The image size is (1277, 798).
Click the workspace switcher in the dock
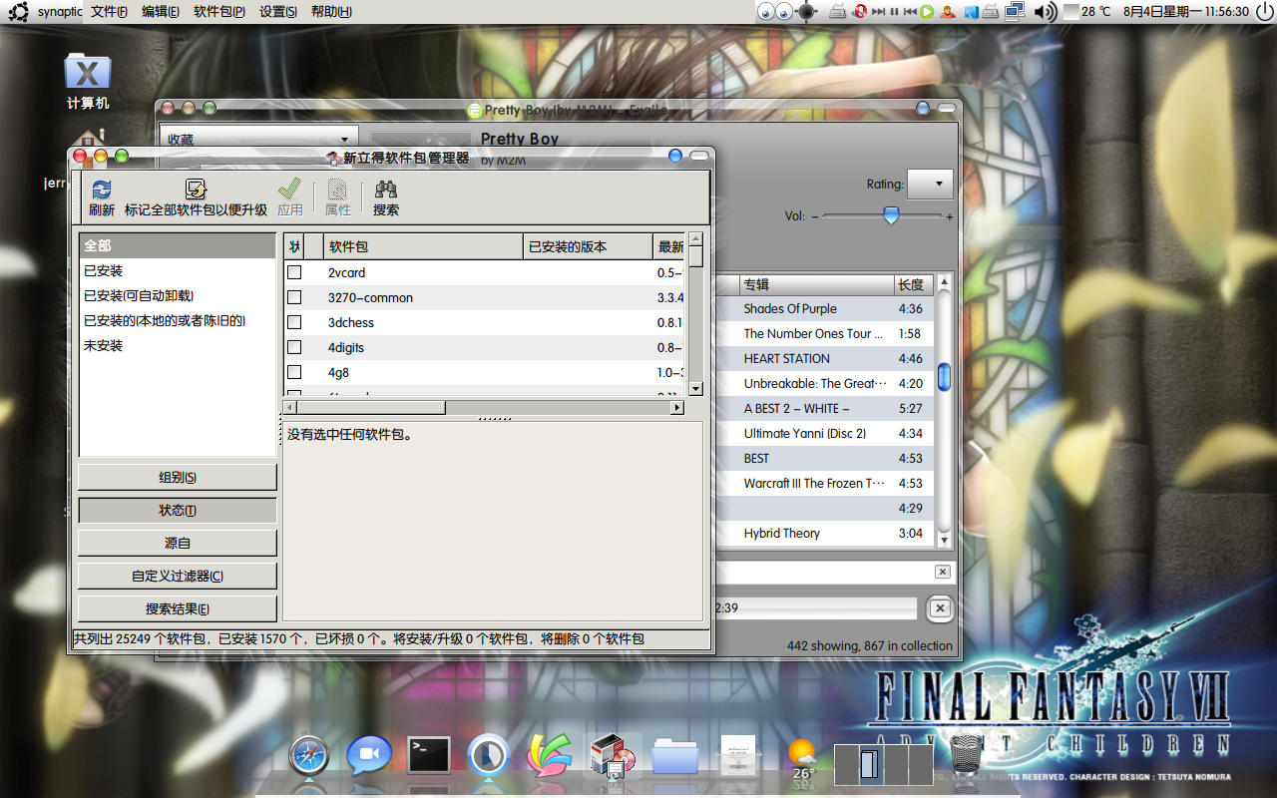pyautogui.click(x=884, y=765)
